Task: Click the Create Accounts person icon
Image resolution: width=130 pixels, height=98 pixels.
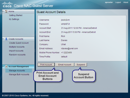Action: [x=6, y=39]
